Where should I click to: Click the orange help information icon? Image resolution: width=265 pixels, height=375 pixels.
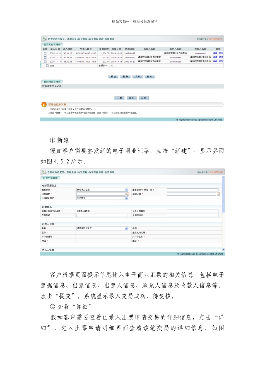pyautogui.click(x=44, y=104)
